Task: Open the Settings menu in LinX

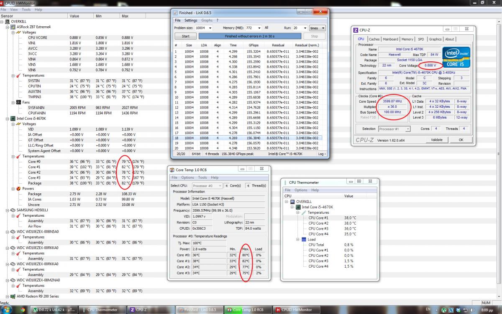Action: click(x=191, y=20)
